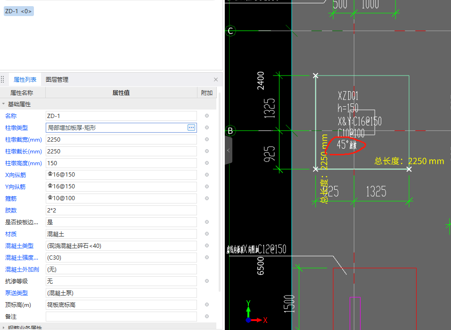451x330 pixels.
Task: Toggle 附加 circle for 顶标高 row
Action: pyautogui.click(x=207, y=305)
